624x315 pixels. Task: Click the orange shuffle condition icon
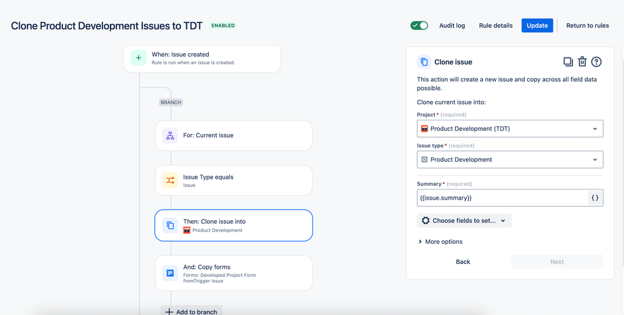click(x=171, y=180)
